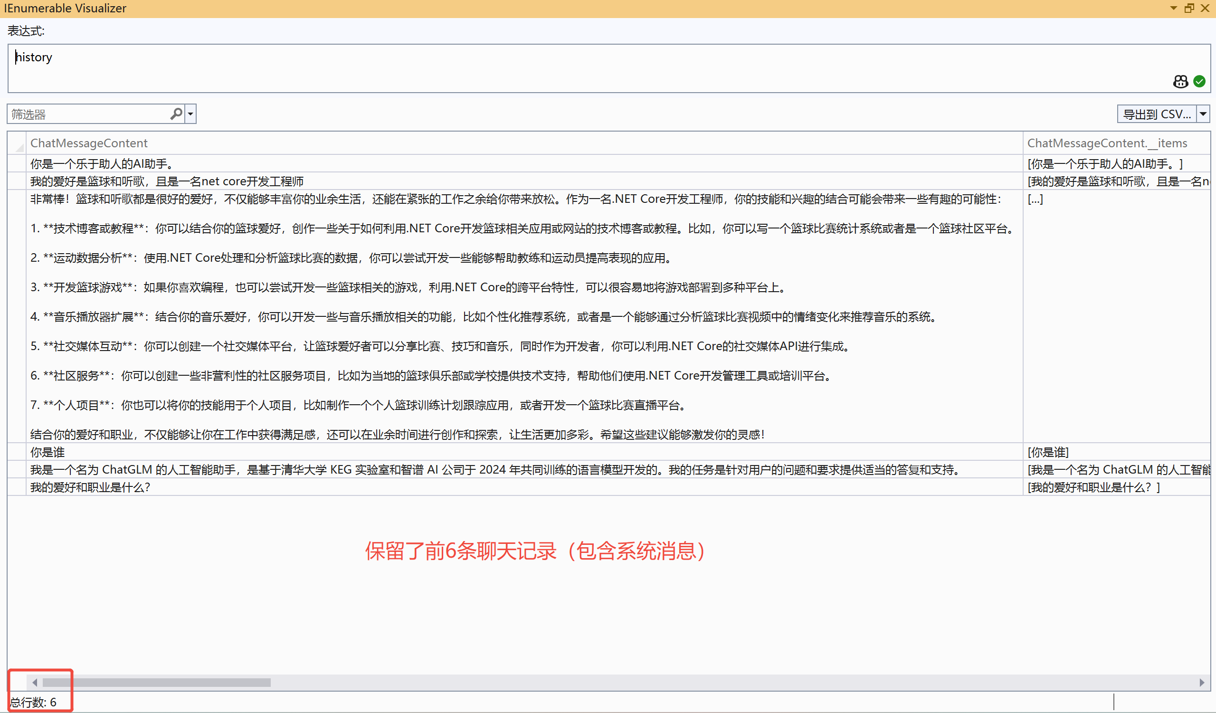The height and width of the screenshot is (713, 1216).
Task: Click the table select-all corner cell
Action: (x=17, y=143)
